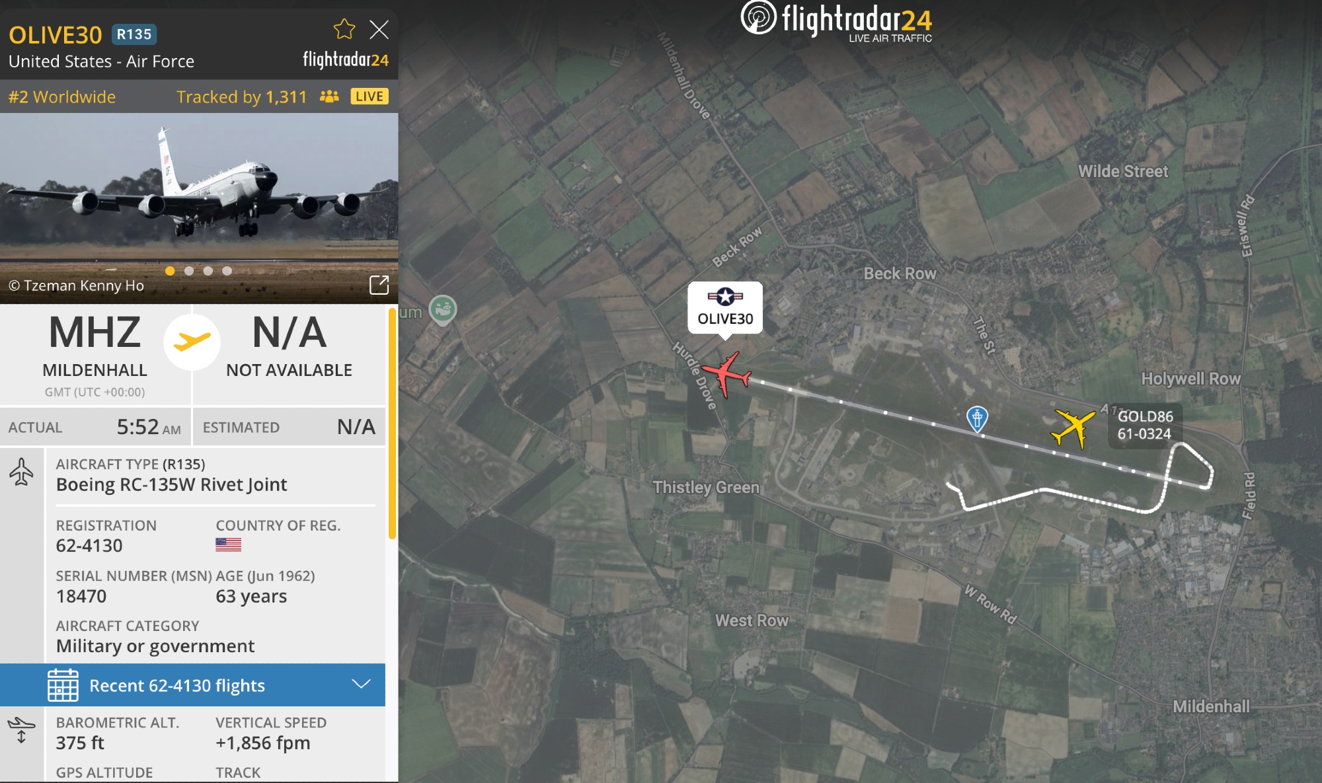Image resolution: width=1322 pixels, height=783 pixels.
Task: Click the LIVE badge in tracking bar
Action: pyautogui.click(x=369, y=96)
